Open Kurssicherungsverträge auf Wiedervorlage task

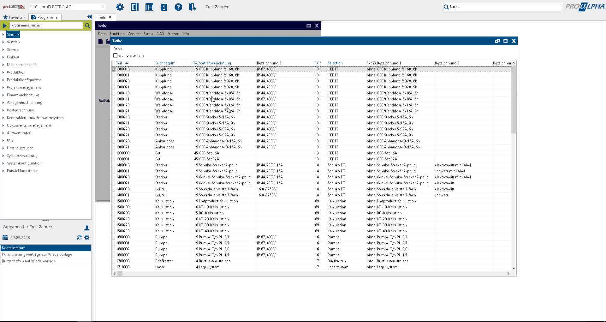click(37, 254)
